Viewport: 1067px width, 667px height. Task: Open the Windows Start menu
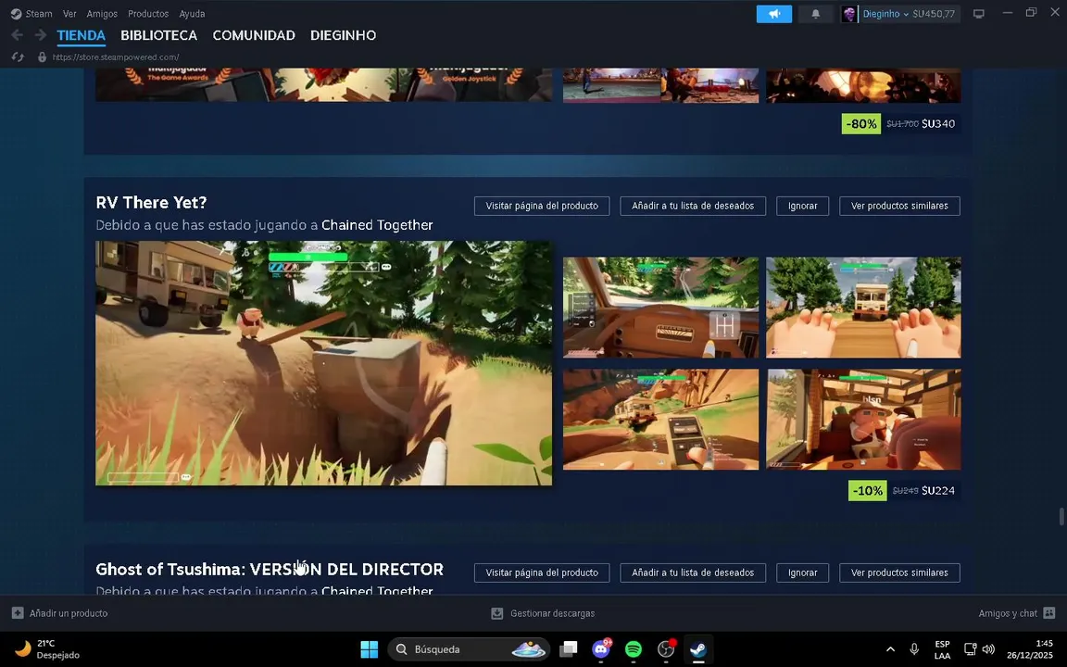(369, 649)
